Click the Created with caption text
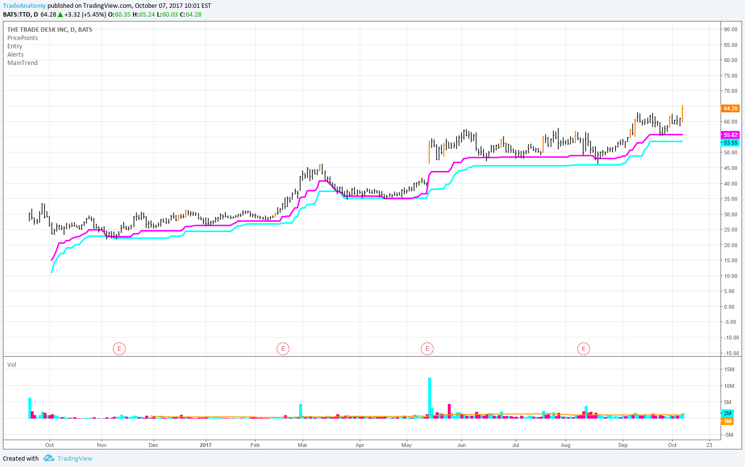The image size is (745, 467). 21,458
